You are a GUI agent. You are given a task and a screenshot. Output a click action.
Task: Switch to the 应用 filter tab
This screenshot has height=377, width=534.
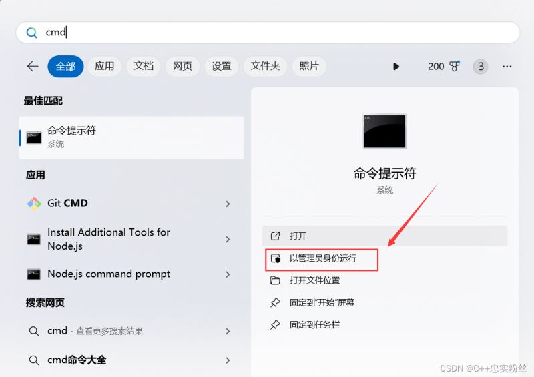tap(104, 66)
